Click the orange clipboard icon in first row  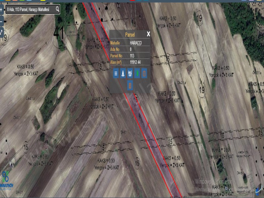tap(144, 73)
